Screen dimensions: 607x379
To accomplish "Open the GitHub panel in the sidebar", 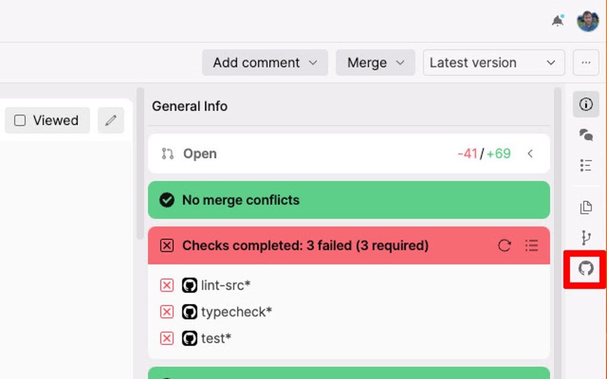I will (x=586, y=269).
